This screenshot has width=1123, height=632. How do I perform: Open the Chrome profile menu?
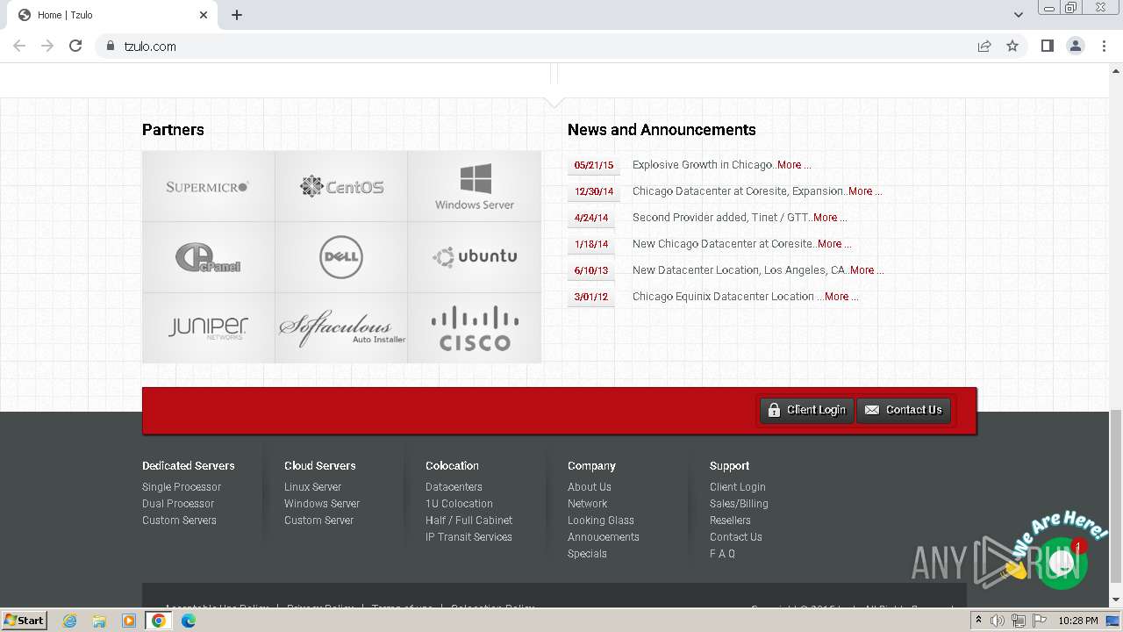(x=1075, y=46)
